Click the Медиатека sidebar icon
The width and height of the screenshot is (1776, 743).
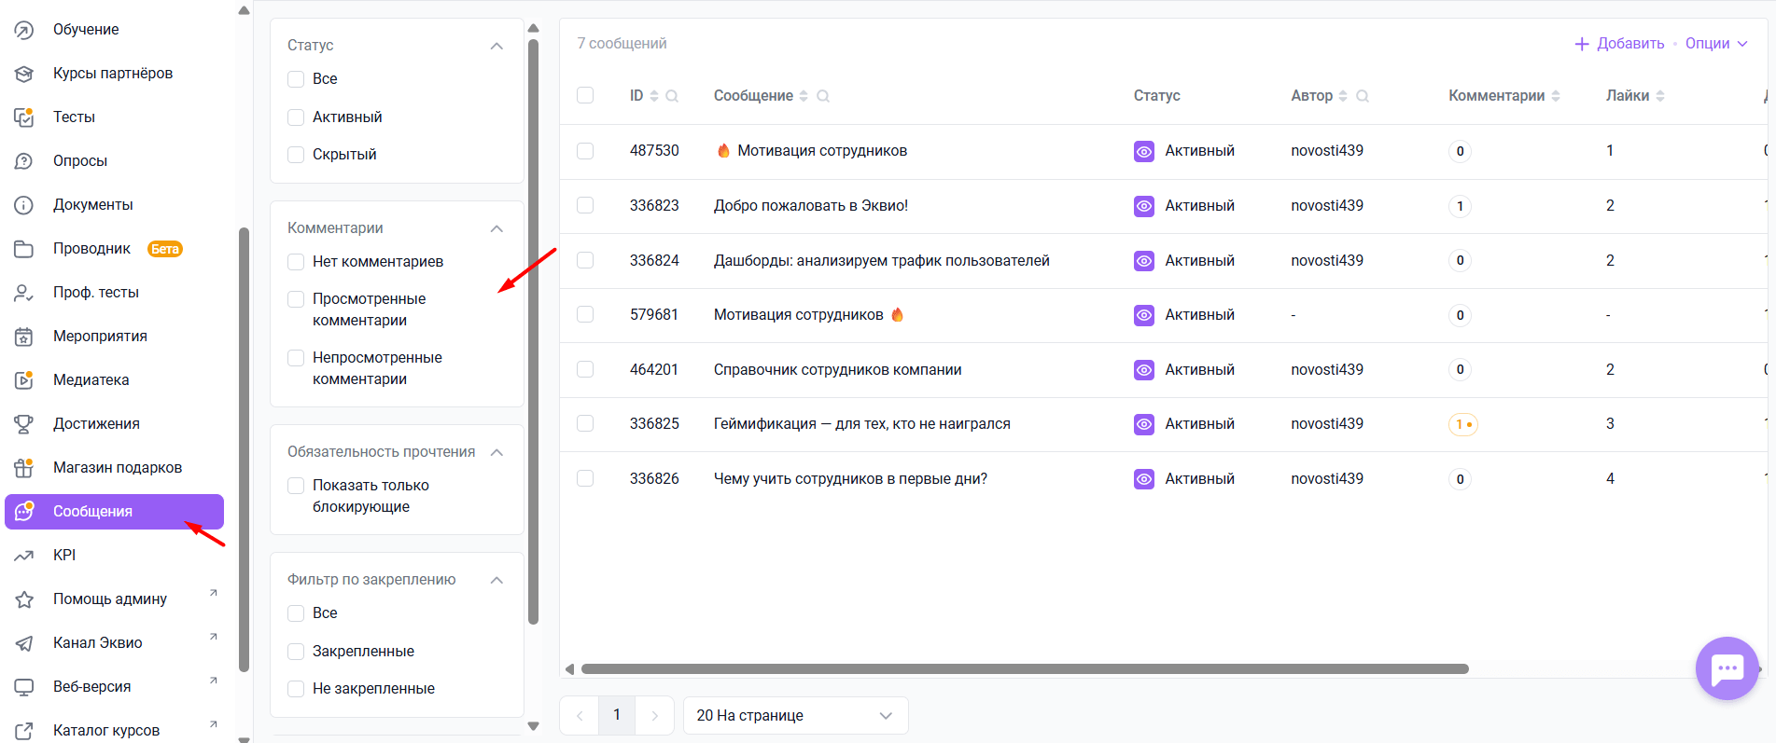(24, 379)
